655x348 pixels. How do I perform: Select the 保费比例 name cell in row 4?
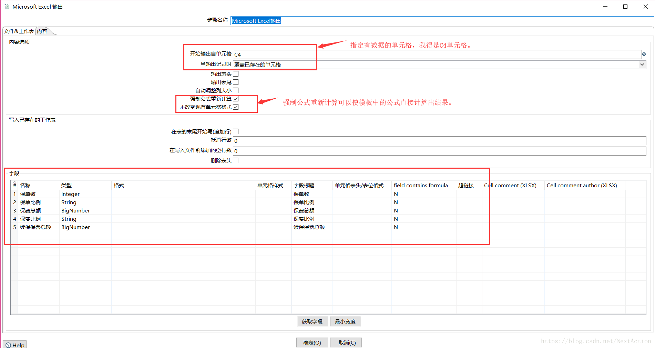[x=39, y=219]
